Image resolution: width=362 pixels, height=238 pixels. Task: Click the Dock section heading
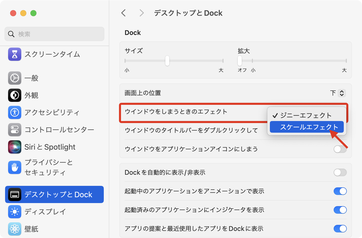(133, 33)
